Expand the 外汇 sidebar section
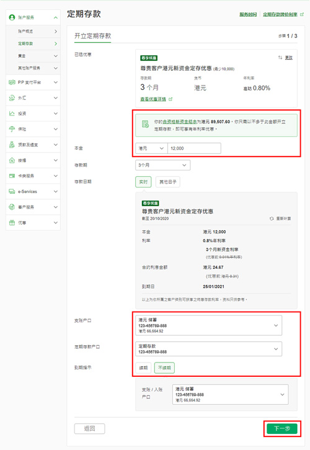Image resolution: width=310 pixels, height=450 pixels. tap(56, 98)
